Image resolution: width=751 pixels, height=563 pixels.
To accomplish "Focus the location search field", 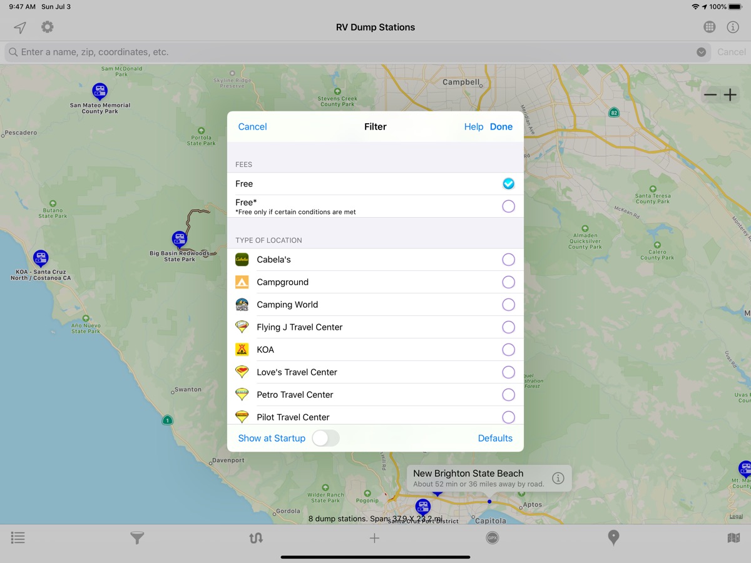I will click(x=350, y=52).
